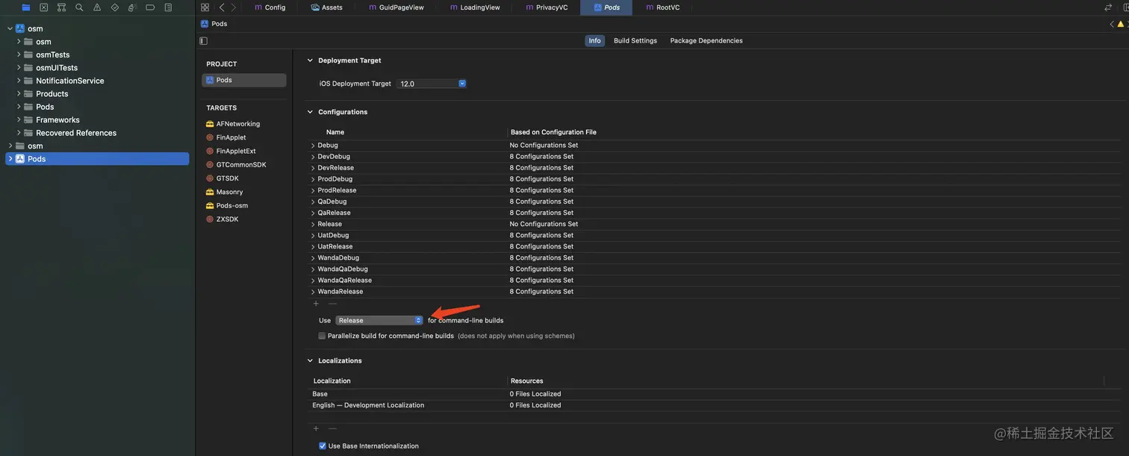Select the English — Development Localization row
This screenshot has height=456, width=1129.
click(713, 405)
